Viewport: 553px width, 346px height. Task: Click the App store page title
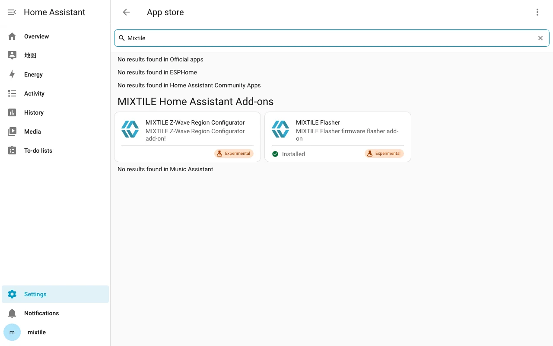point(165,12)
